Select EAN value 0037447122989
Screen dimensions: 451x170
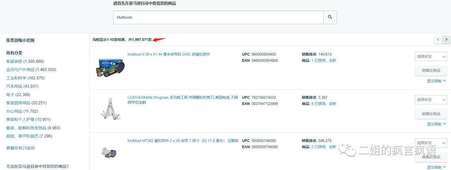click(x=265, y=104)
